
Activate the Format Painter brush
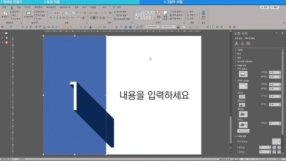point(11,19)
